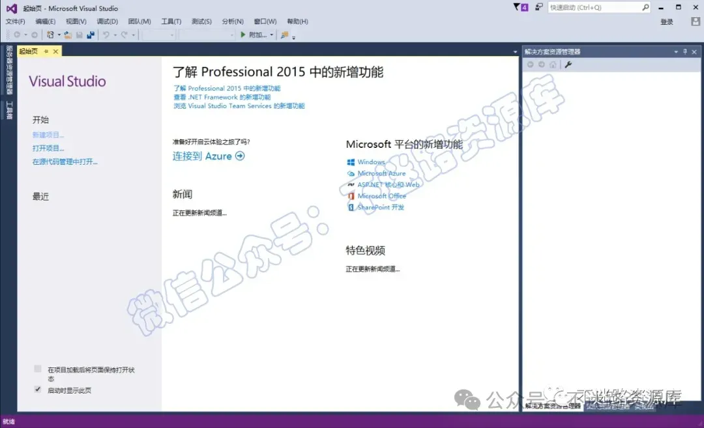Open the document tab list dropdown arrow
Image resolution: width=704 pixels, height=428 pixels.
pos(515,52)
